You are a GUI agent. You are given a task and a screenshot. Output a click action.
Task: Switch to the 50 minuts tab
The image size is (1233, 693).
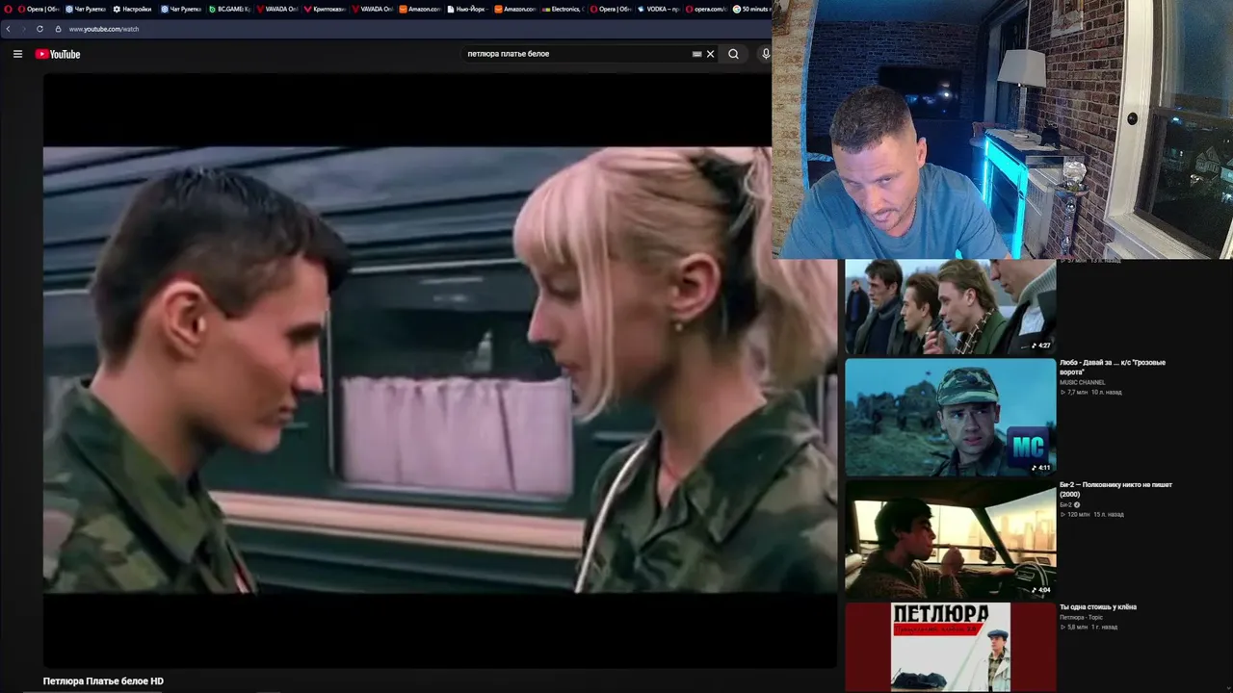[751, 9]
